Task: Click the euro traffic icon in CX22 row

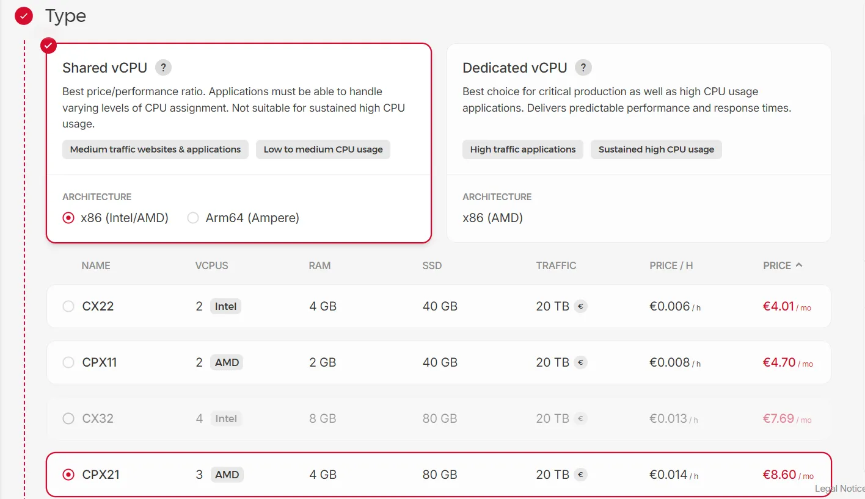Action: [x=580, y=306]
